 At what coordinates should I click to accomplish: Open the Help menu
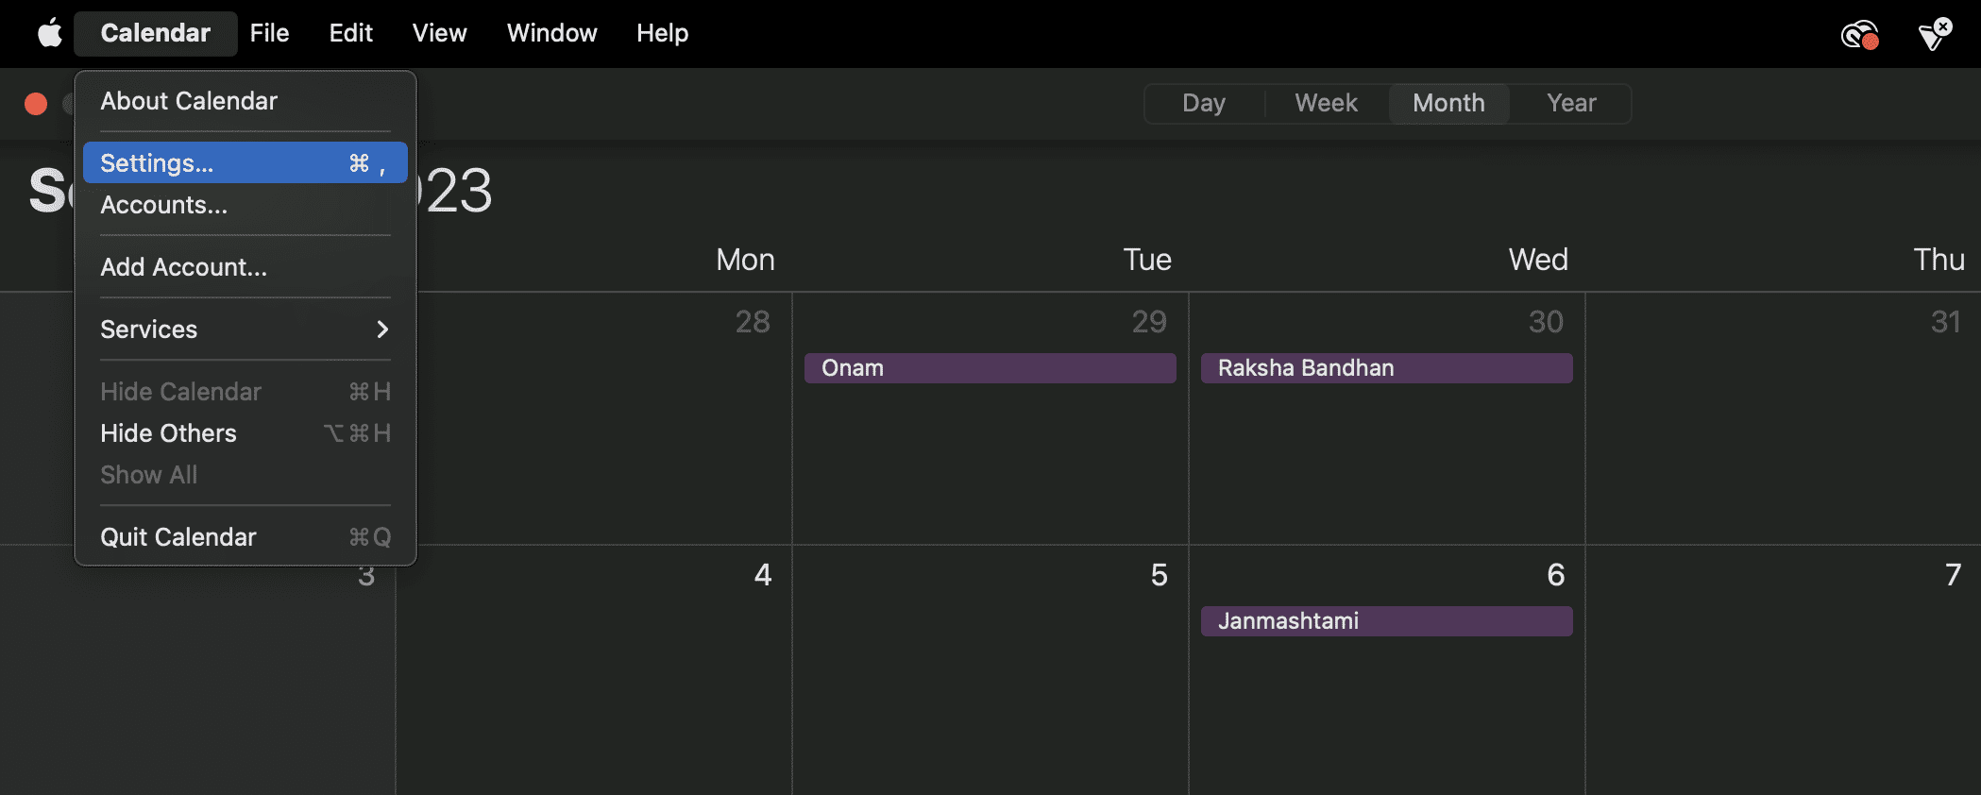tap(662, 33)
